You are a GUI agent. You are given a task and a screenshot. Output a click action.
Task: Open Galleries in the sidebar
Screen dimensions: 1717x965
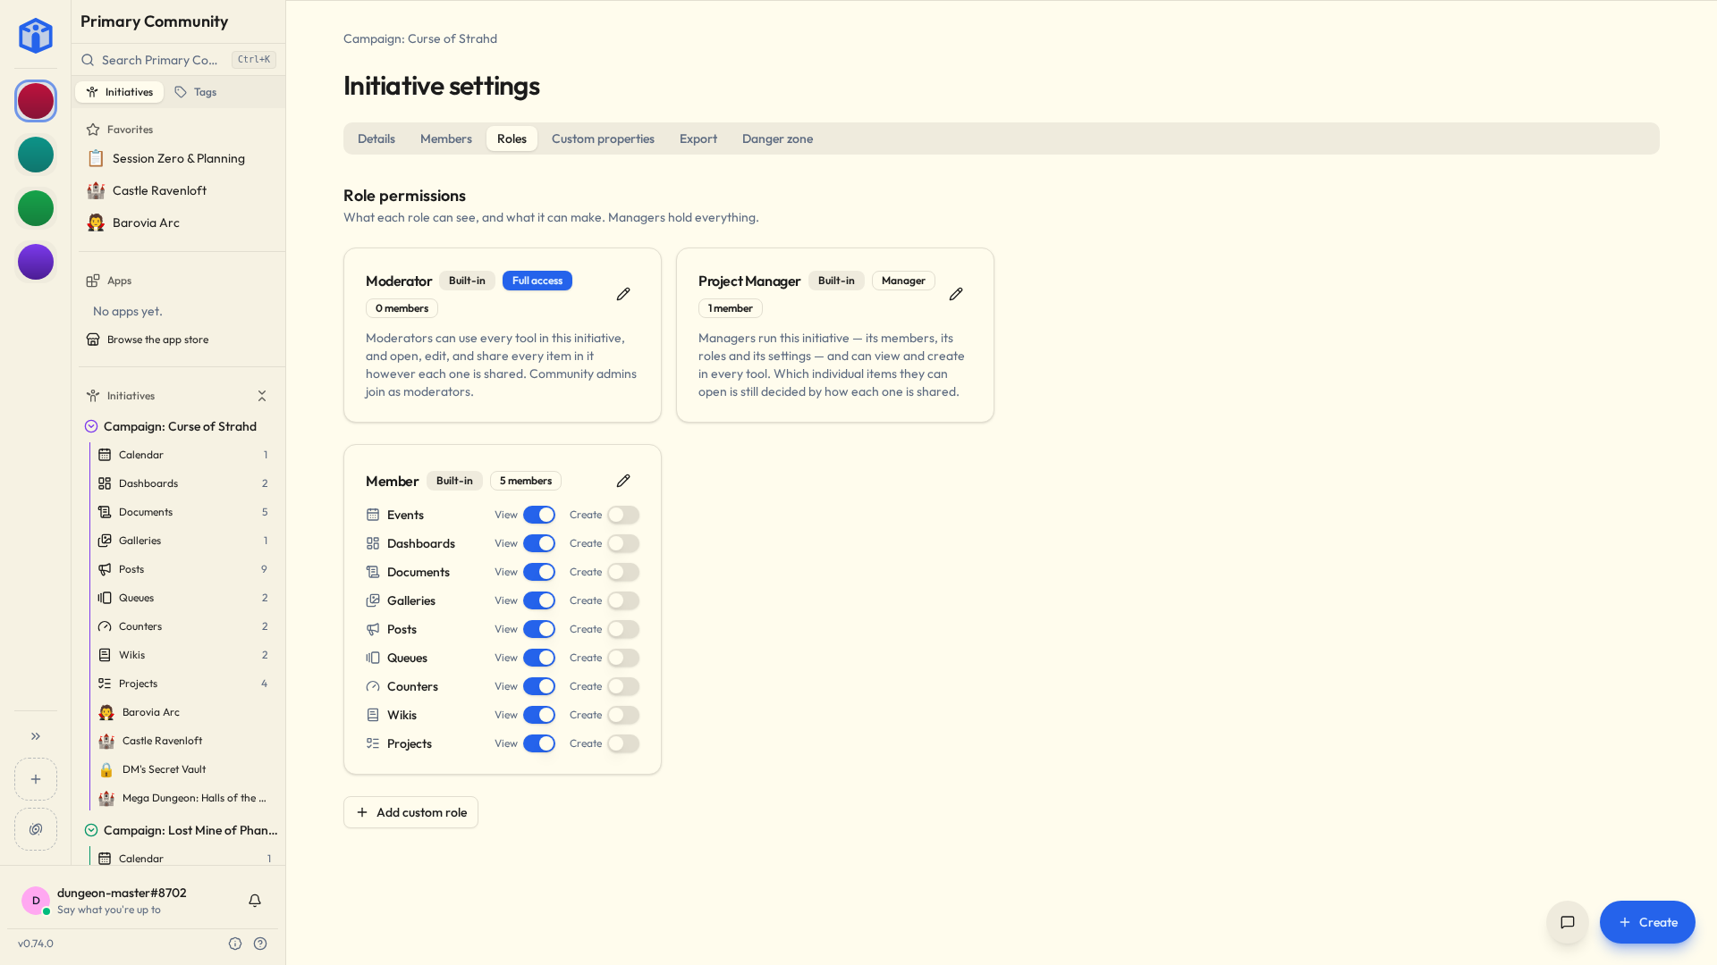point(182,541)
